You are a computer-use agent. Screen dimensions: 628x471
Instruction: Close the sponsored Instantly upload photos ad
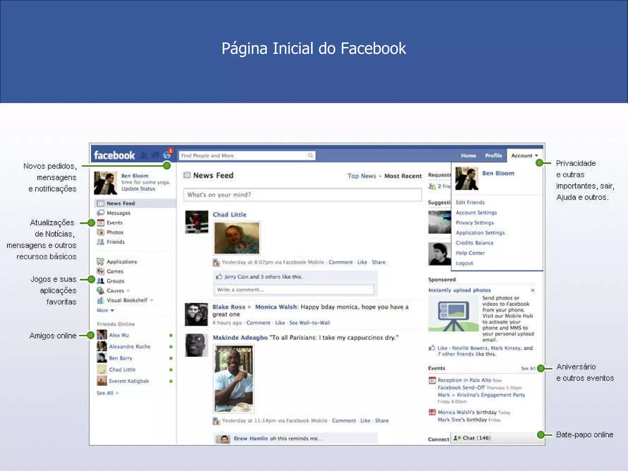tap(533, 290)
